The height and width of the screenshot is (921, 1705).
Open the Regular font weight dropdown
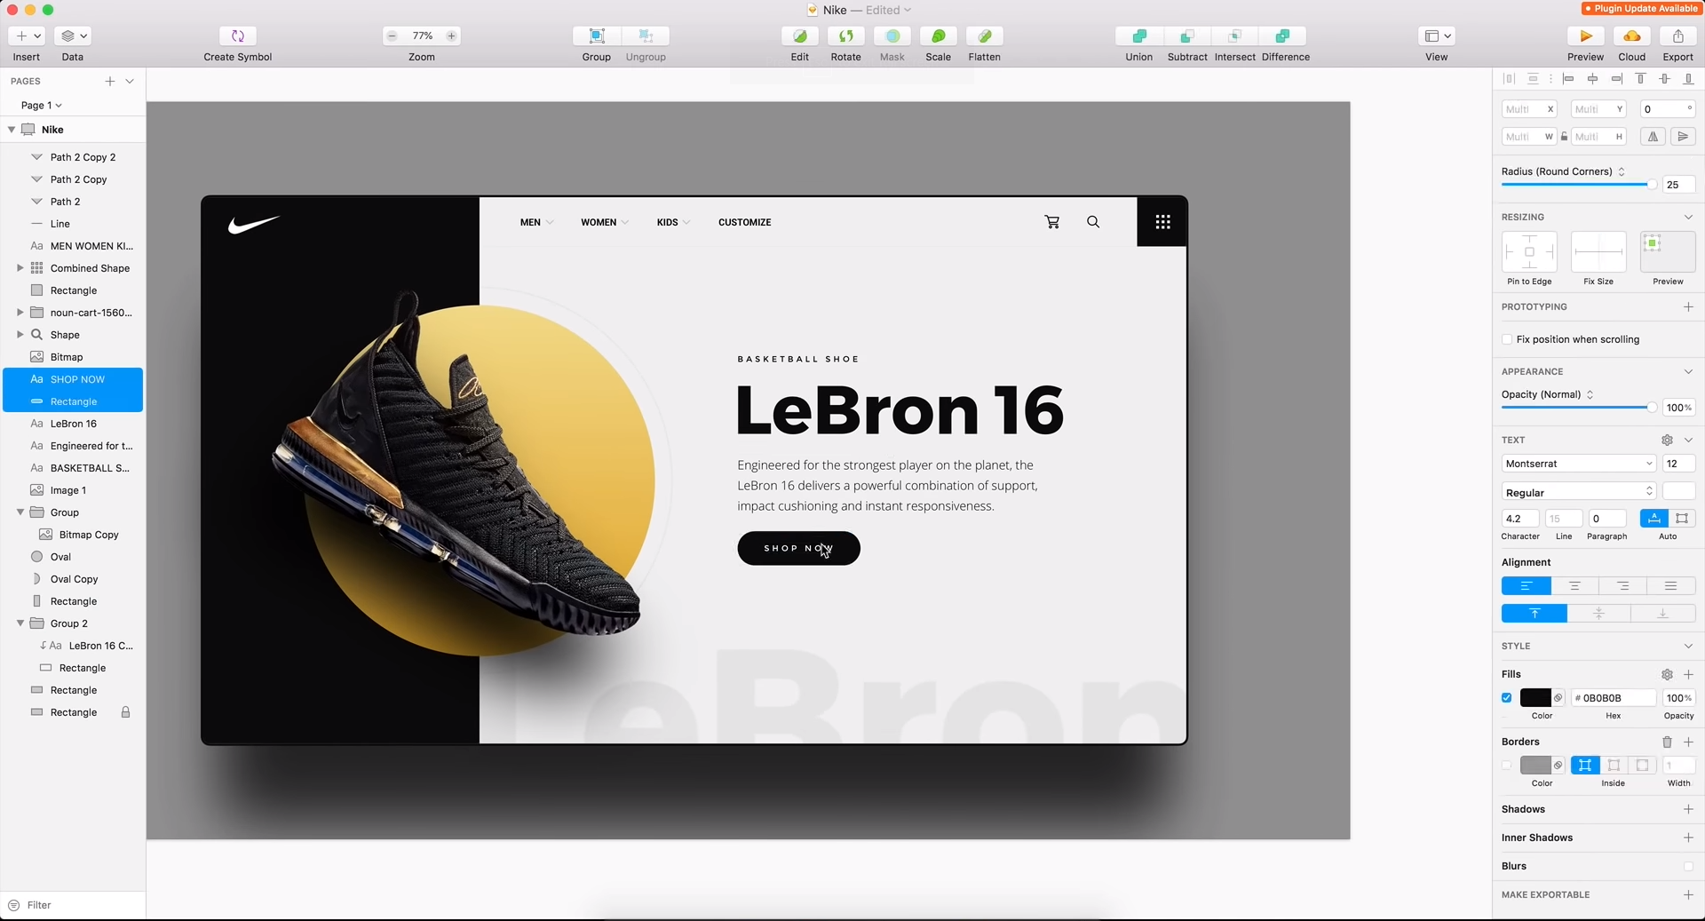(1579, 492)
